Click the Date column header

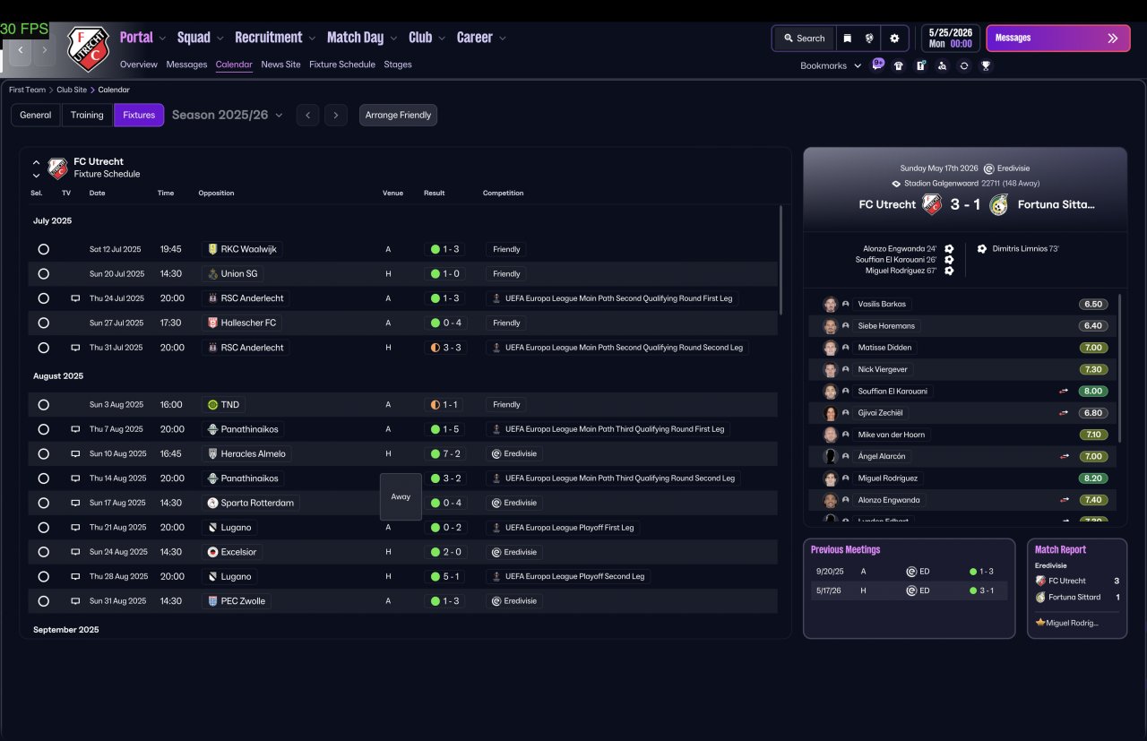point(97,193)
